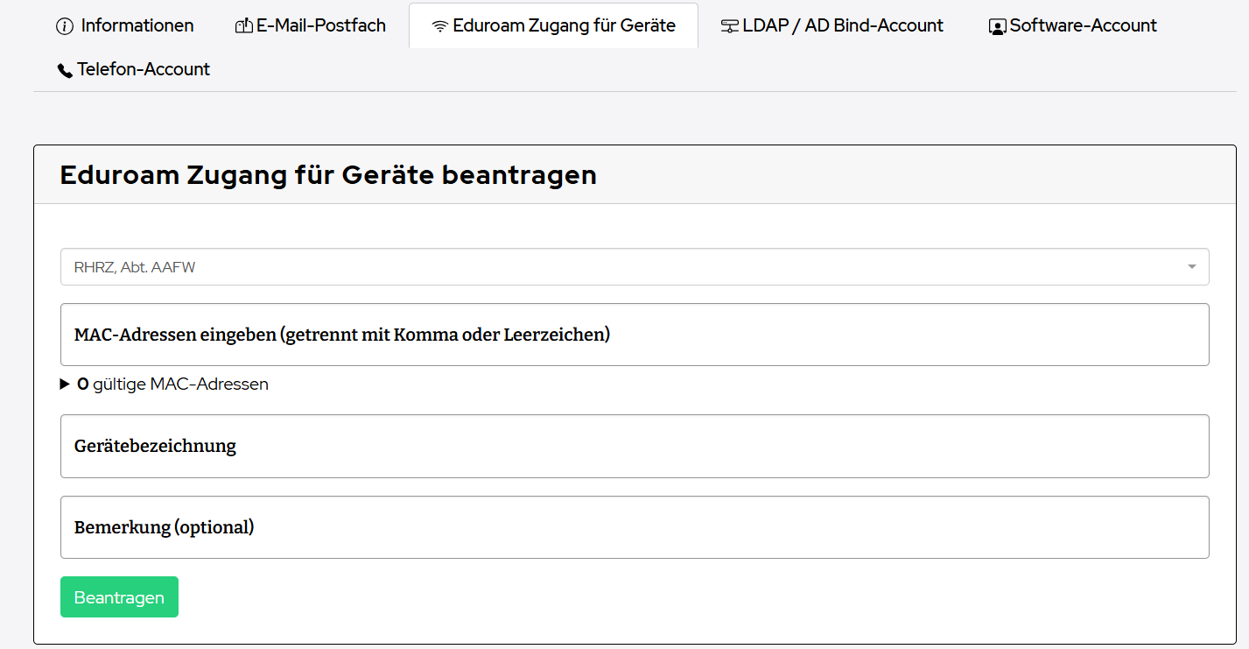Click the phone handset icon beside Telefon-Account
Screen dimensions: 1249x649
66,70
